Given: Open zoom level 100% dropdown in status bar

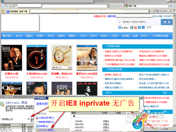Looking at the screenshot, I should pos(171,129).
